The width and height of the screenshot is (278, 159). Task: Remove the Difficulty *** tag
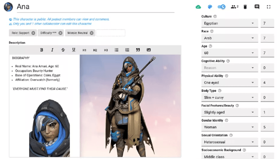60,33
